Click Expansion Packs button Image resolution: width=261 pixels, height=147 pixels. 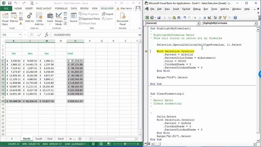tap(89, 19)
